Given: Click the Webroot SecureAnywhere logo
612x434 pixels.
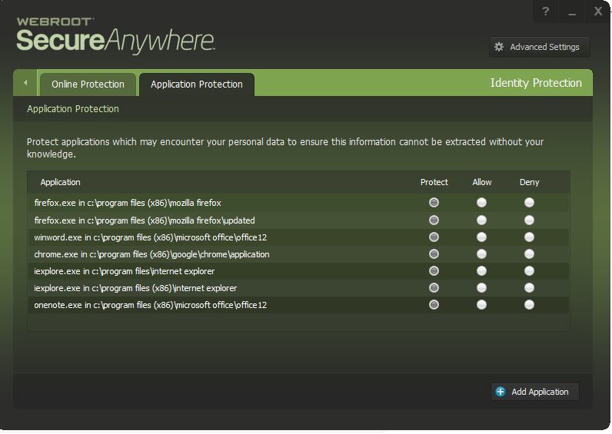Looking at the screenshot, I should (115, 35).
